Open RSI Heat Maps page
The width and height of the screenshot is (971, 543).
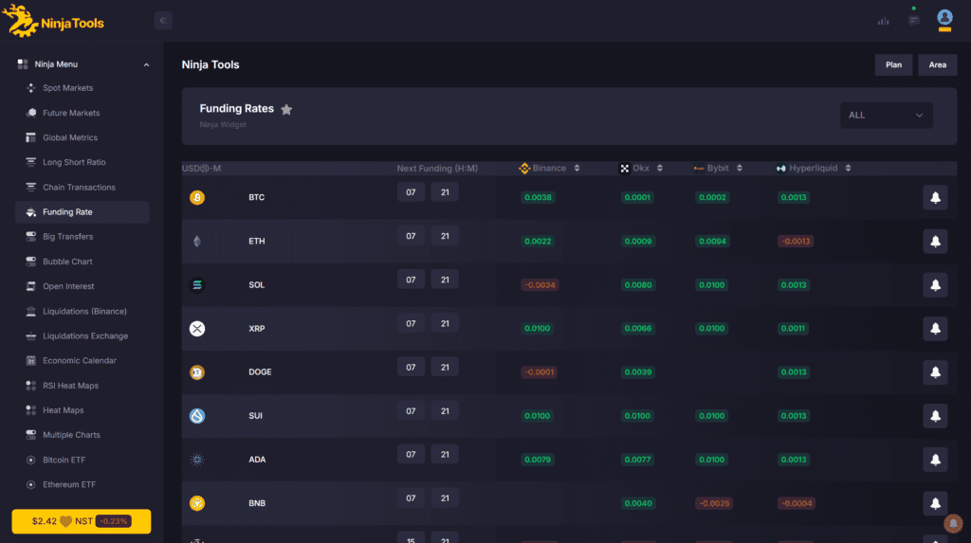(x=70, y=385)
